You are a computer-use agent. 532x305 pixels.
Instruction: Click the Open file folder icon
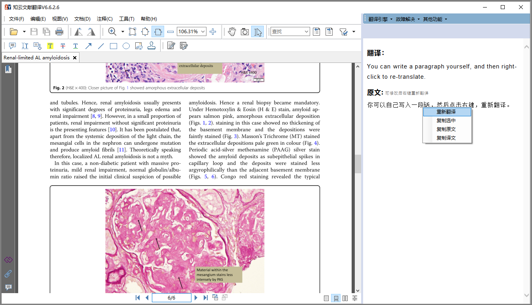tap(14, 32)
